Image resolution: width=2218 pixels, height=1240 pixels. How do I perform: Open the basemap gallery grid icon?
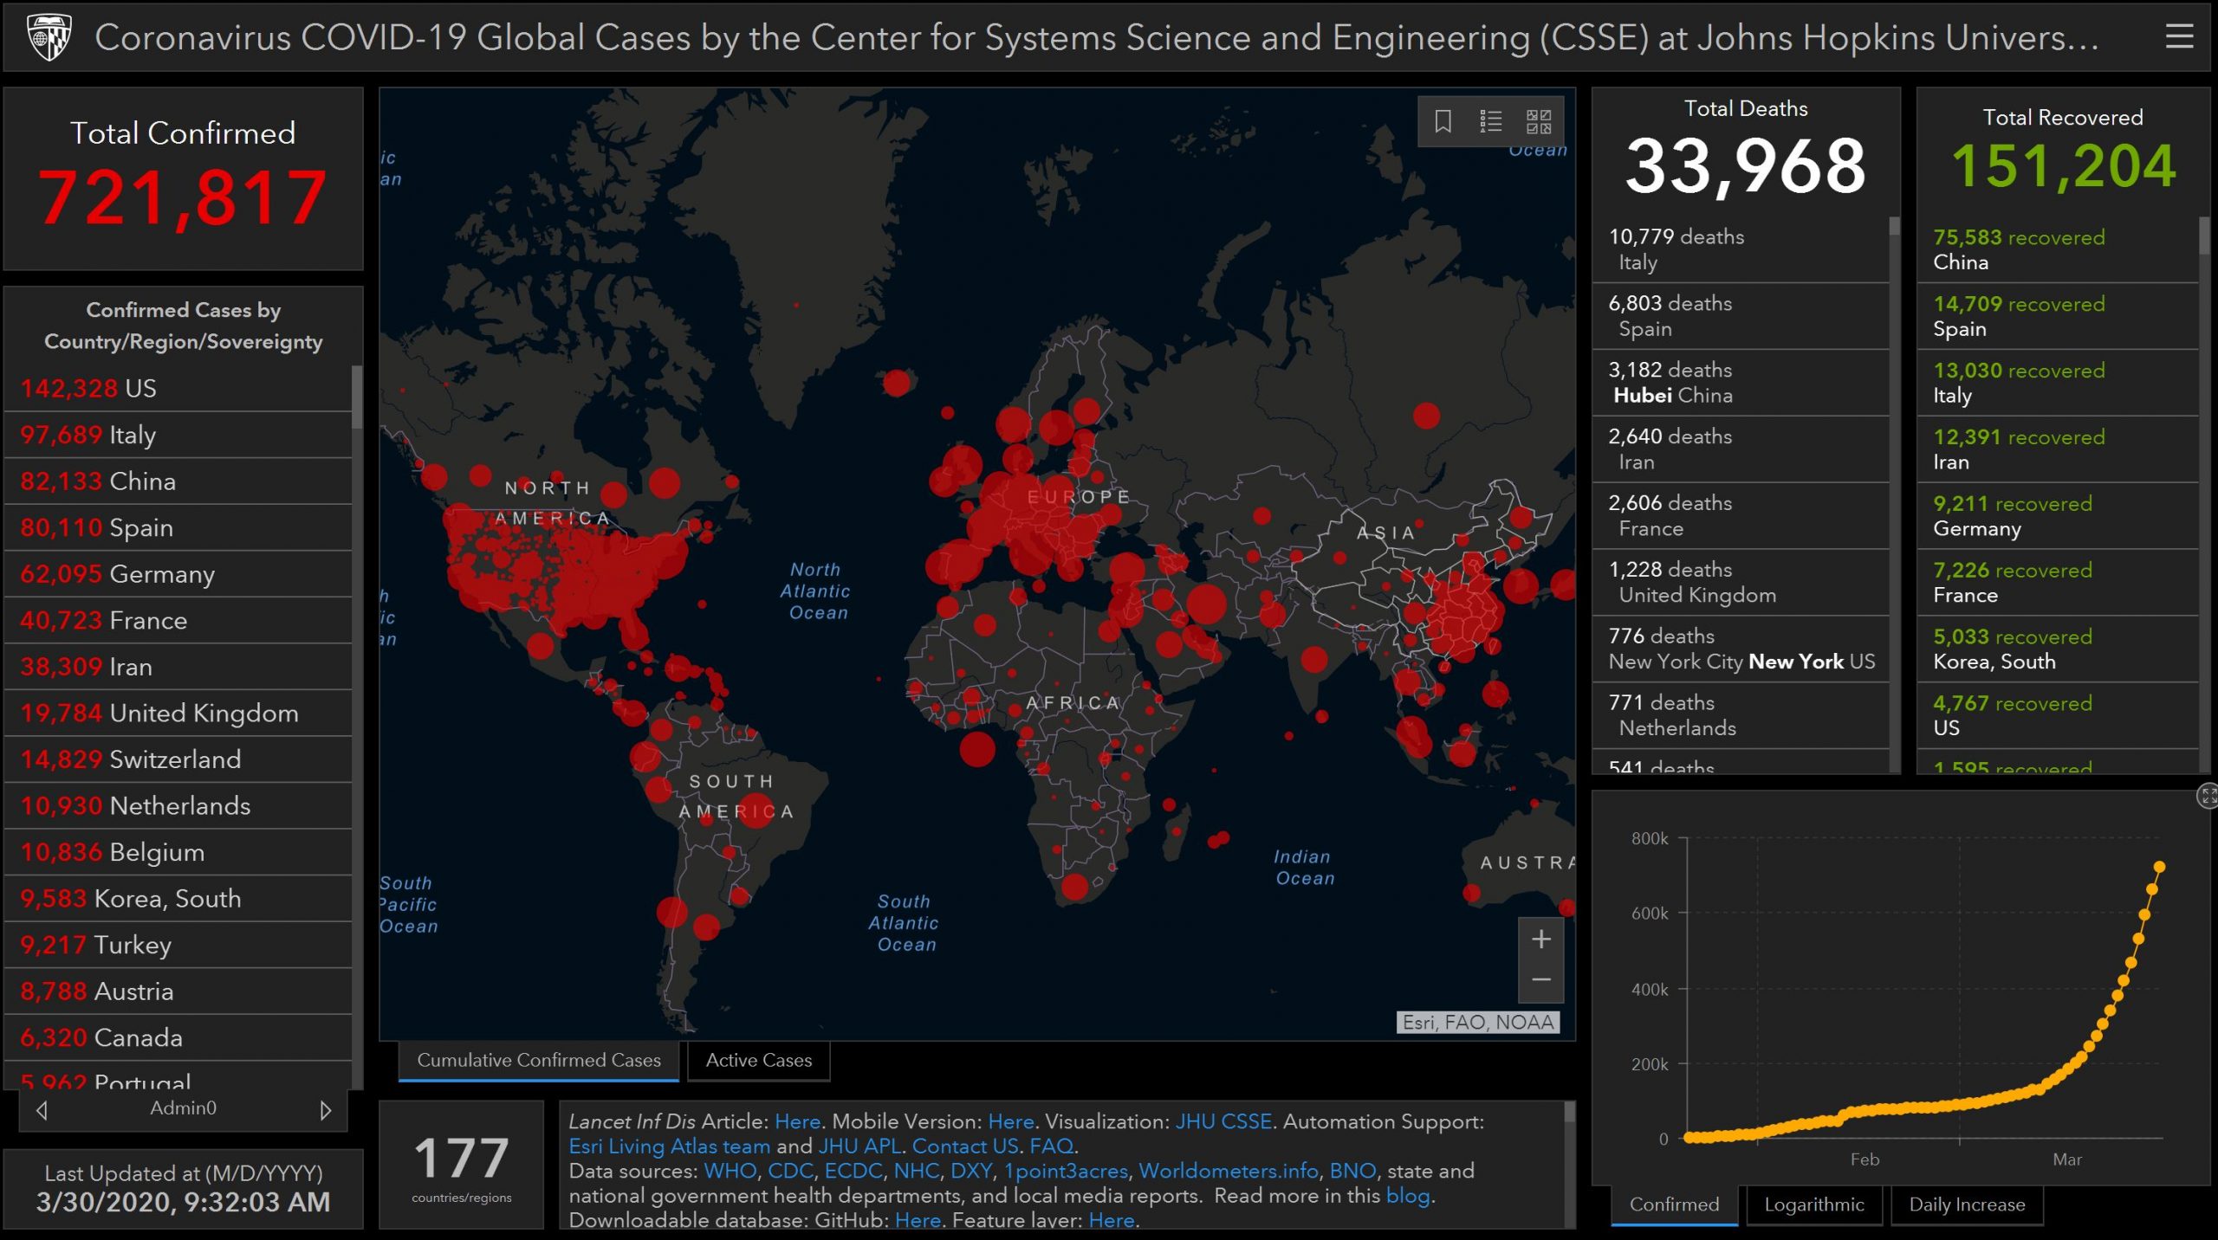click(x=1539, y=121)
